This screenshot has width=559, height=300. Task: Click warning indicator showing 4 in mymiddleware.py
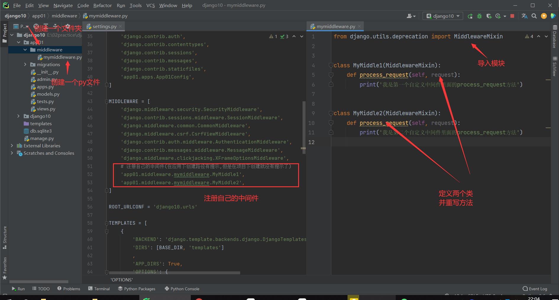pos(529,36)
